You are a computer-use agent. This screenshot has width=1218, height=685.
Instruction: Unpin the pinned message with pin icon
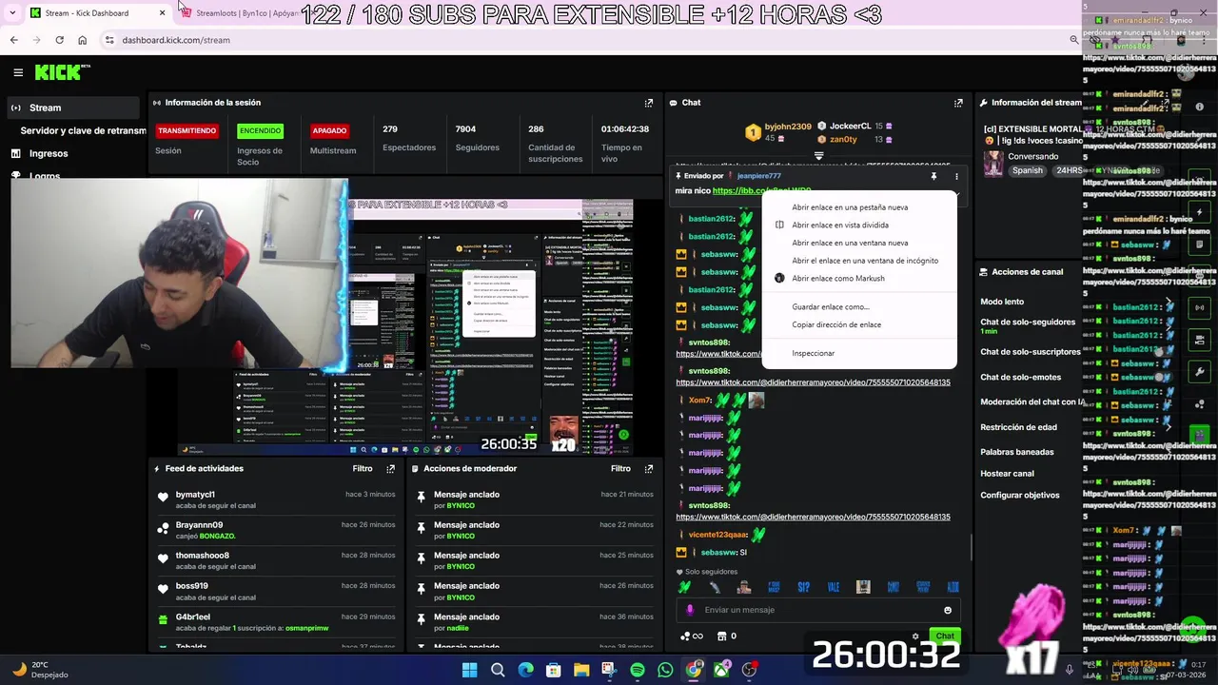[x=933, y=176]
